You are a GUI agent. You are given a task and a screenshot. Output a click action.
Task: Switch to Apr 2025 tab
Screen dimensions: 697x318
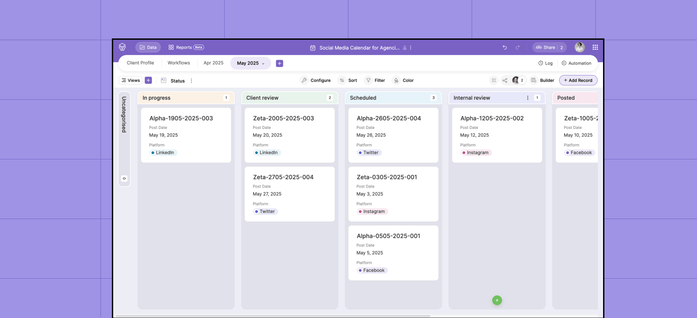[x=213, y=63]
